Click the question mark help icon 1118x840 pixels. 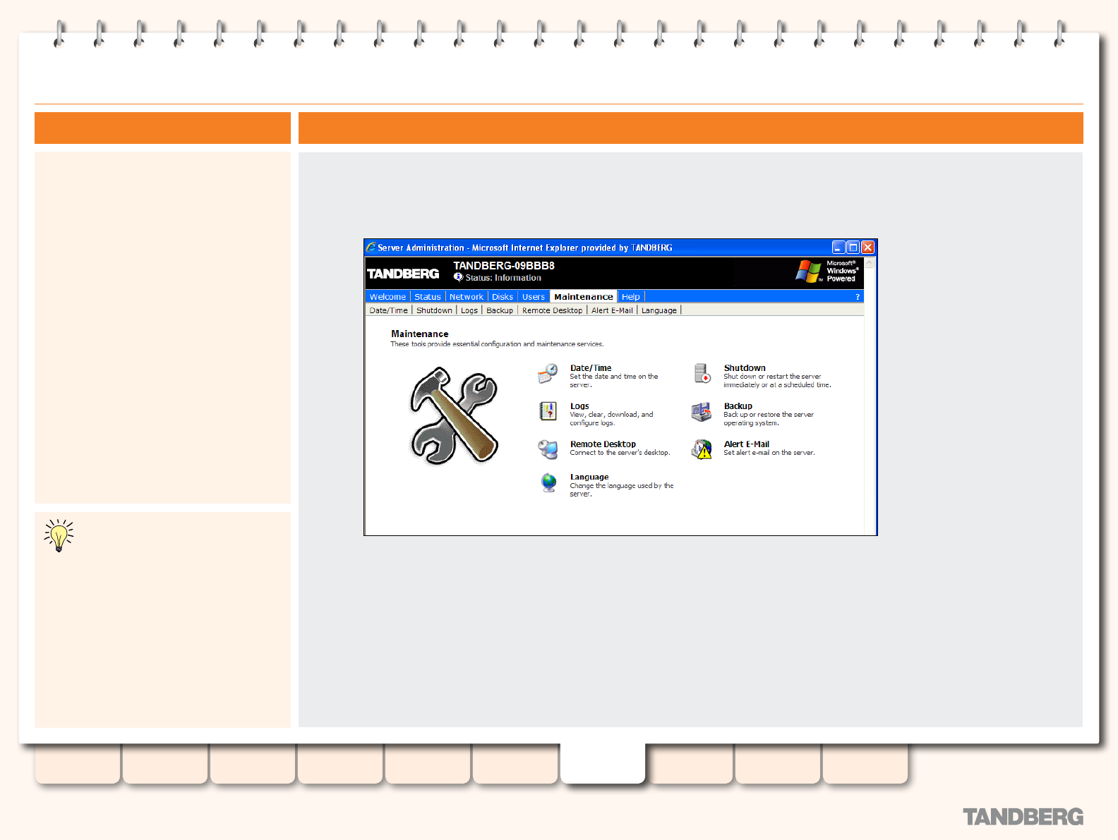[x=858, y=297]
